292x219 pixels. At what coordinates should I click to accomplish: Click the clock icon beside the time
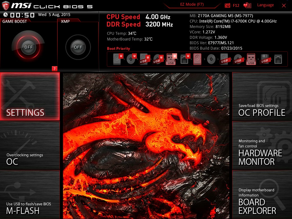(x=5, y=15)
